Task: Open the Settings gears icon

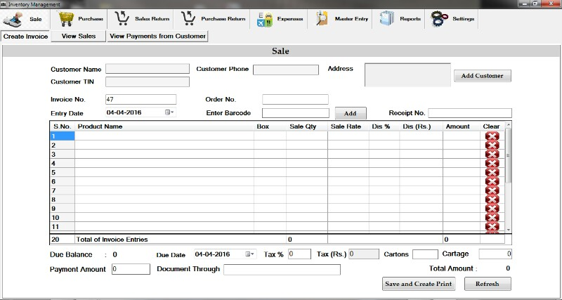Action: [x=440, y=19]
